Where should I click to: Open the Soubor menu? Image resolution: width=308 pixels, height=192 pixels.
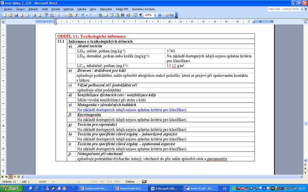(8, 9)
